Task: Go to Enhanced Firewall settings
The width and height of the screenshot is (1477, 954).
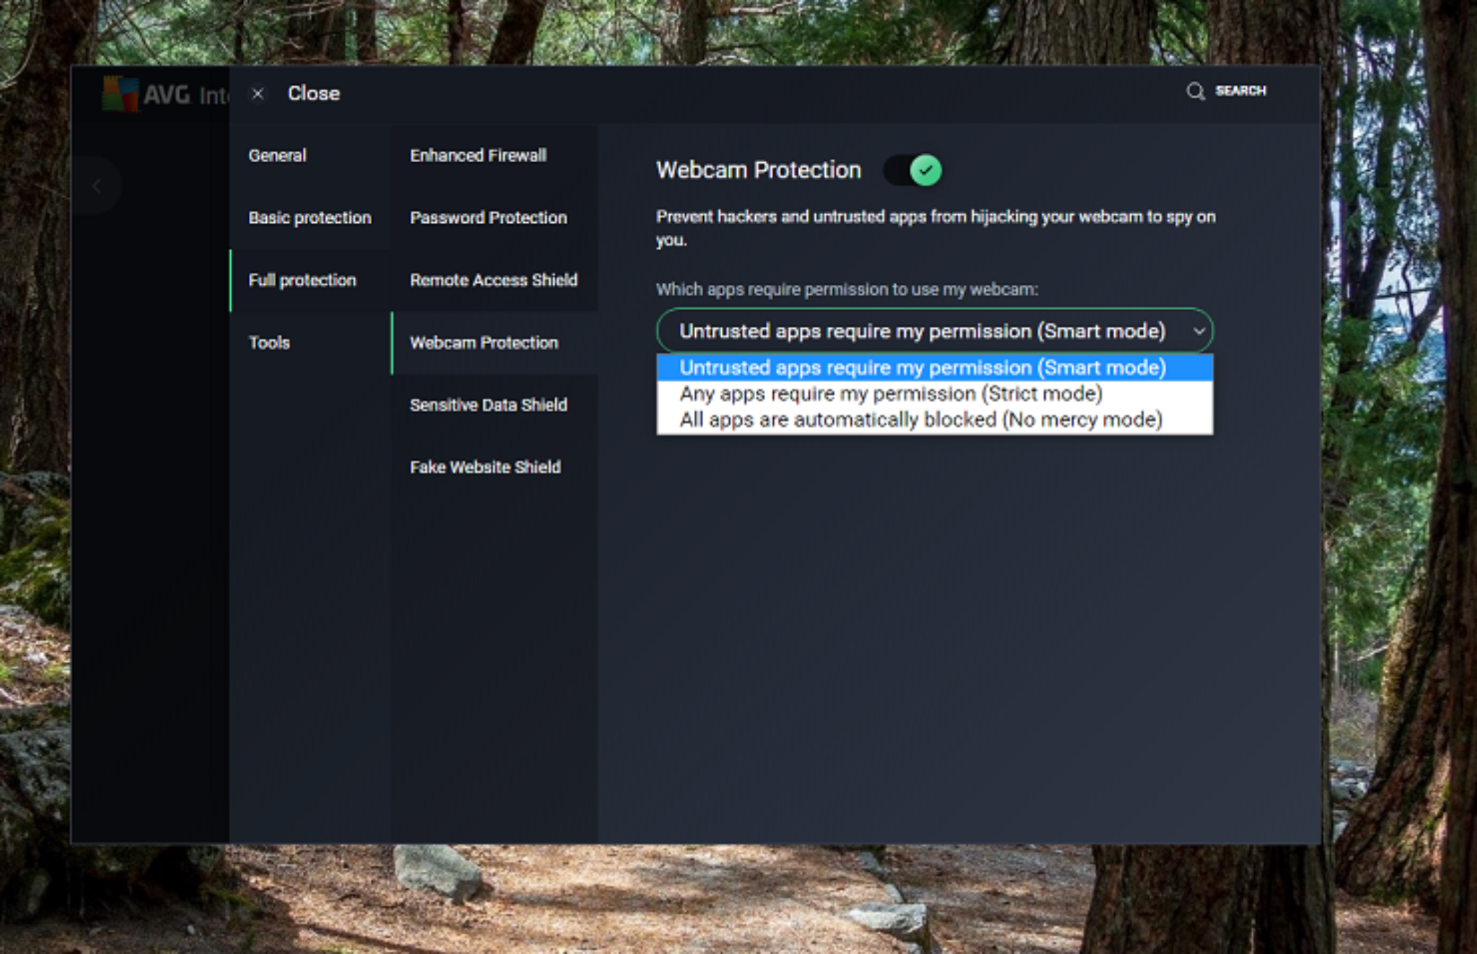Action: point(477,156)
